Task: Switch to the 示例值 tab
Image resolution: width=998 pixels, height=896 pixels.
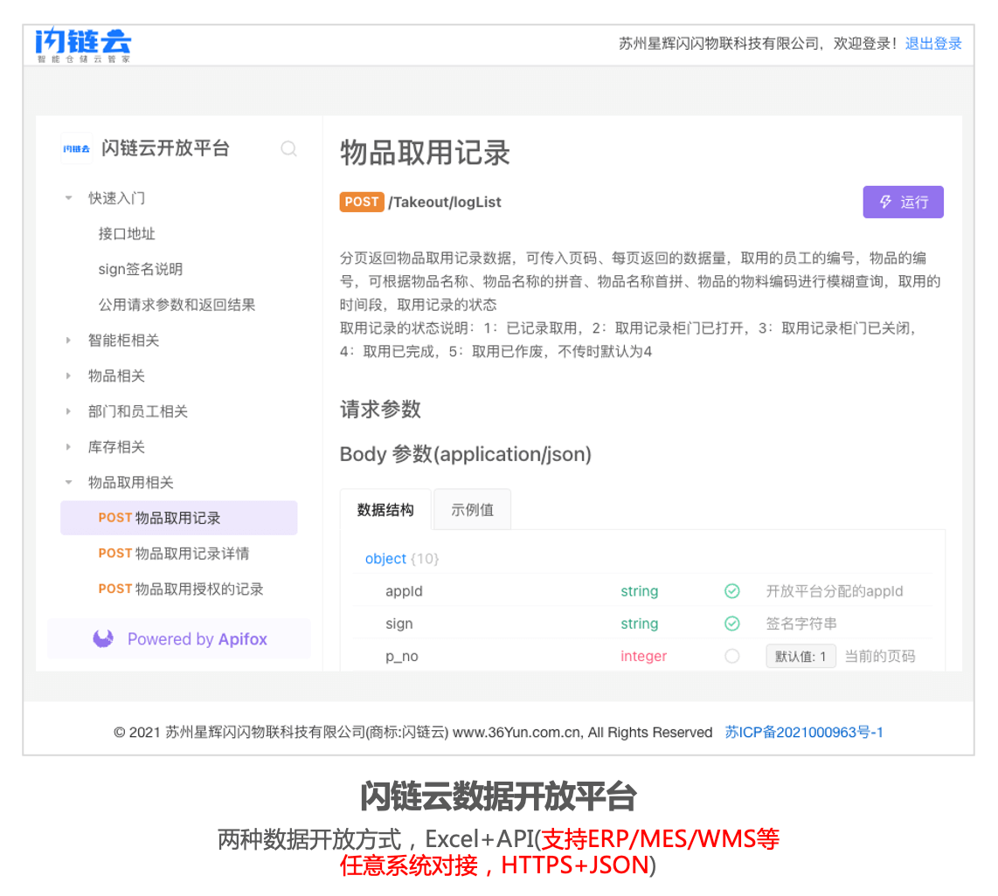Action: point(472,510)
